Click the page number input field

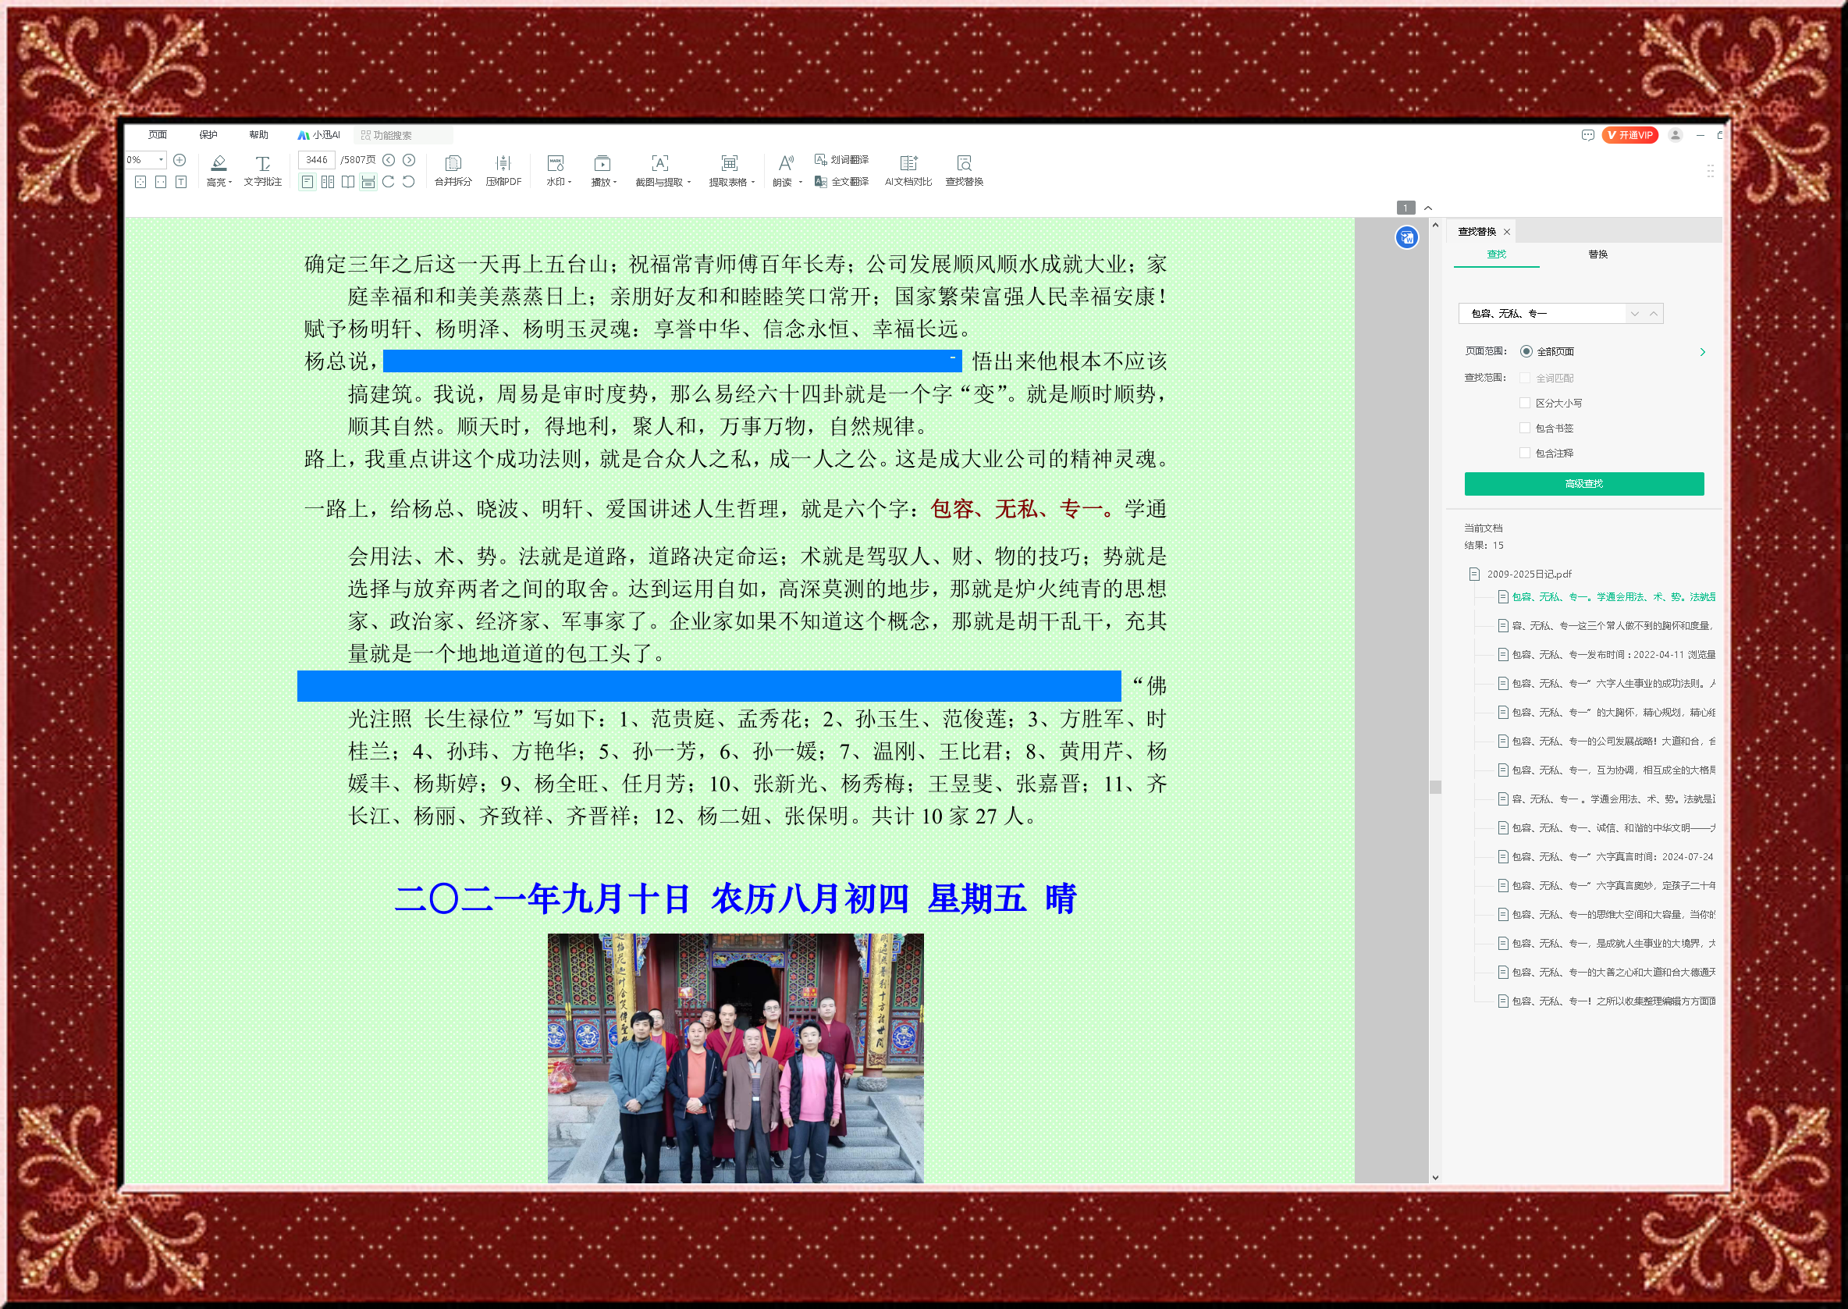coord(317,159)
